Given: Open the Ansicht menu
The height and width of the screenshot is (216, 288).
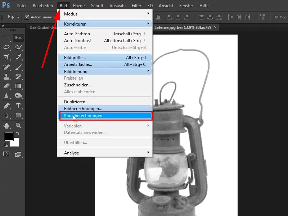Looking at the screenshot, I should pyautogui.click(x=166, y=6).
